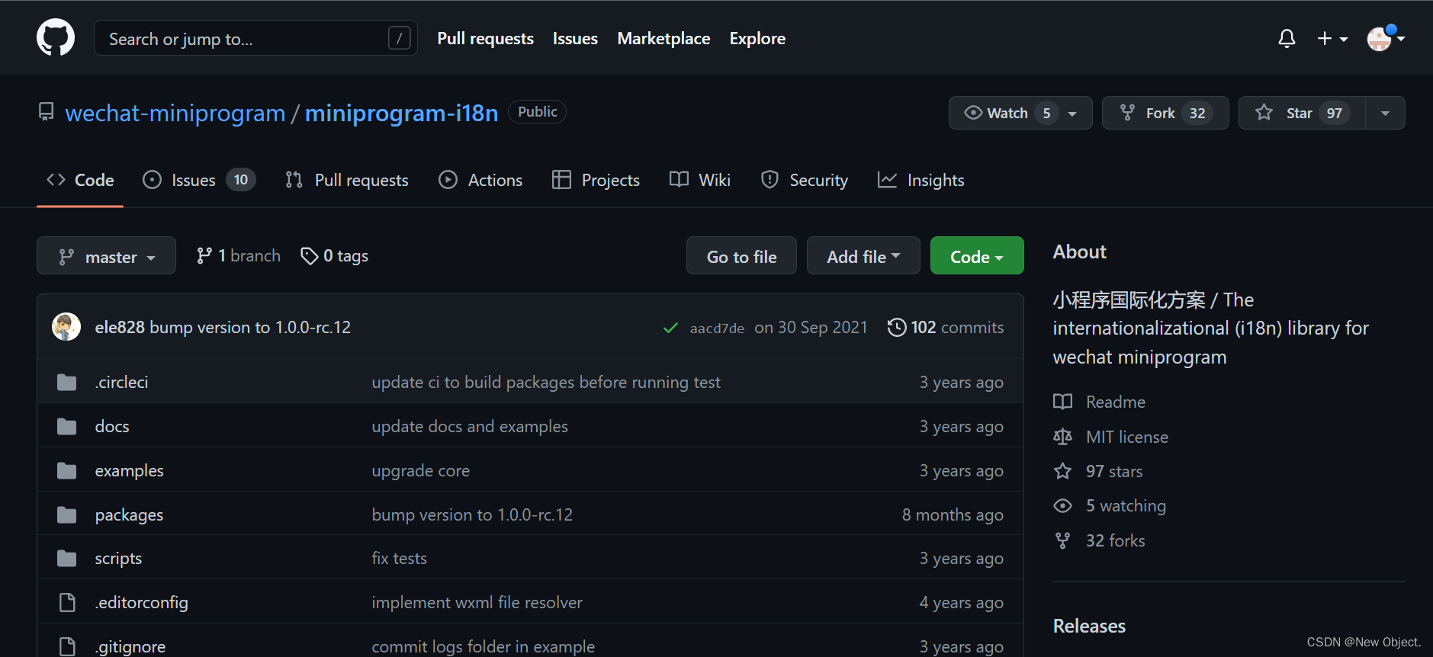The image size is (1433, 657).
Task: Click the folder icon beside docs
Action: pos(67,426)
